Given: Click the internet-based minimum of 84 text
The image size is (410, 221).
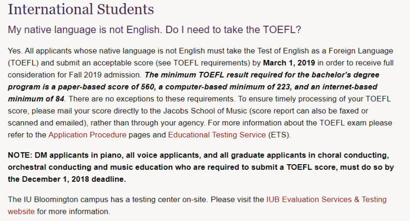Looking at the screenshot, I should click(36, 99).
